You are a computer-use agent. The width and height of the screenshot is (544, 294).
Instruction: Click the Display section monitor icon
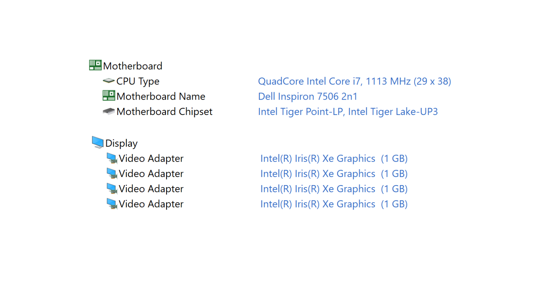[x=98, y=142]
